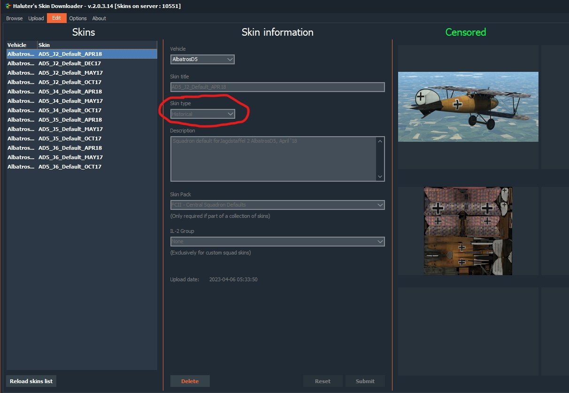
Task: Open the Options menu
Action: [78, 18]
